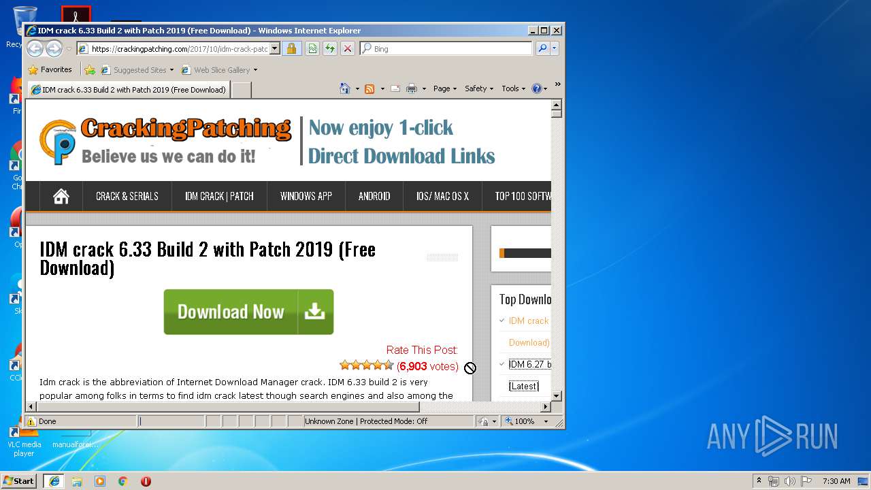Expand the RSS feeds dropdown arrow
The width and height of the screenshot is (871, 490).
[382, 88]
